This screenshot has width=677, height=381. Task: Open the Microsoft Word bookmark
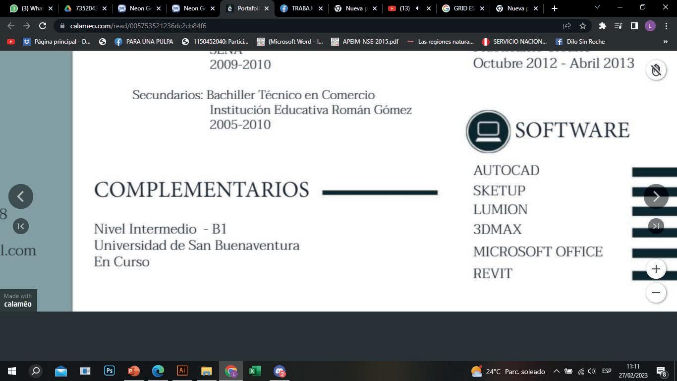[290, 42]
